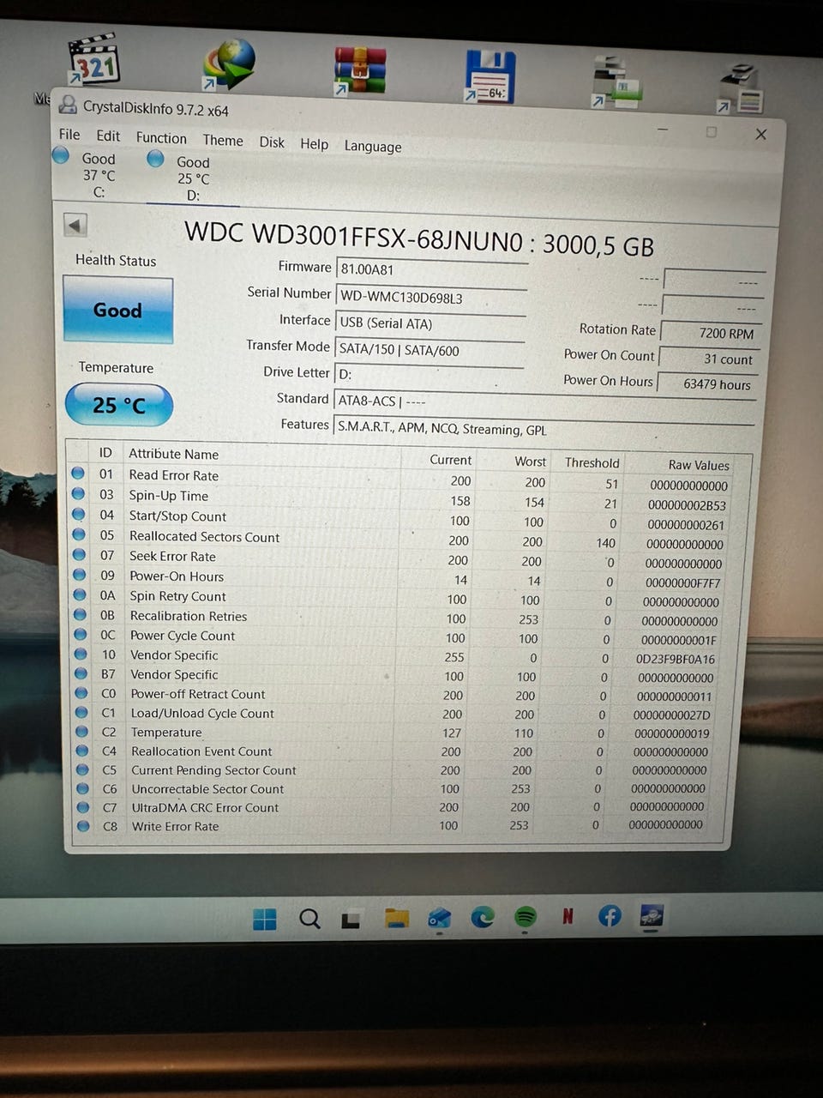Open the Disk menu
The image size is (823, 1098).
point(272,142)
